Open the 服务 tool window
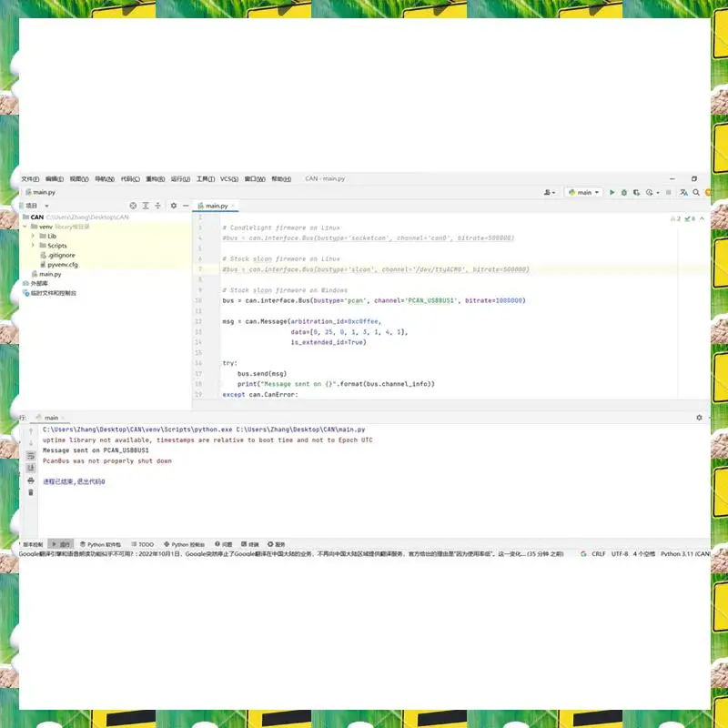Screen dimensions: 728x728 tap(277, 544)
